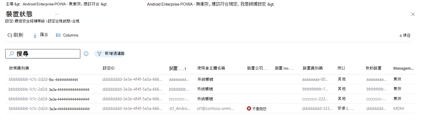
Task: Sort by 裝置識別碼 column header
Action: click(313, 68)
